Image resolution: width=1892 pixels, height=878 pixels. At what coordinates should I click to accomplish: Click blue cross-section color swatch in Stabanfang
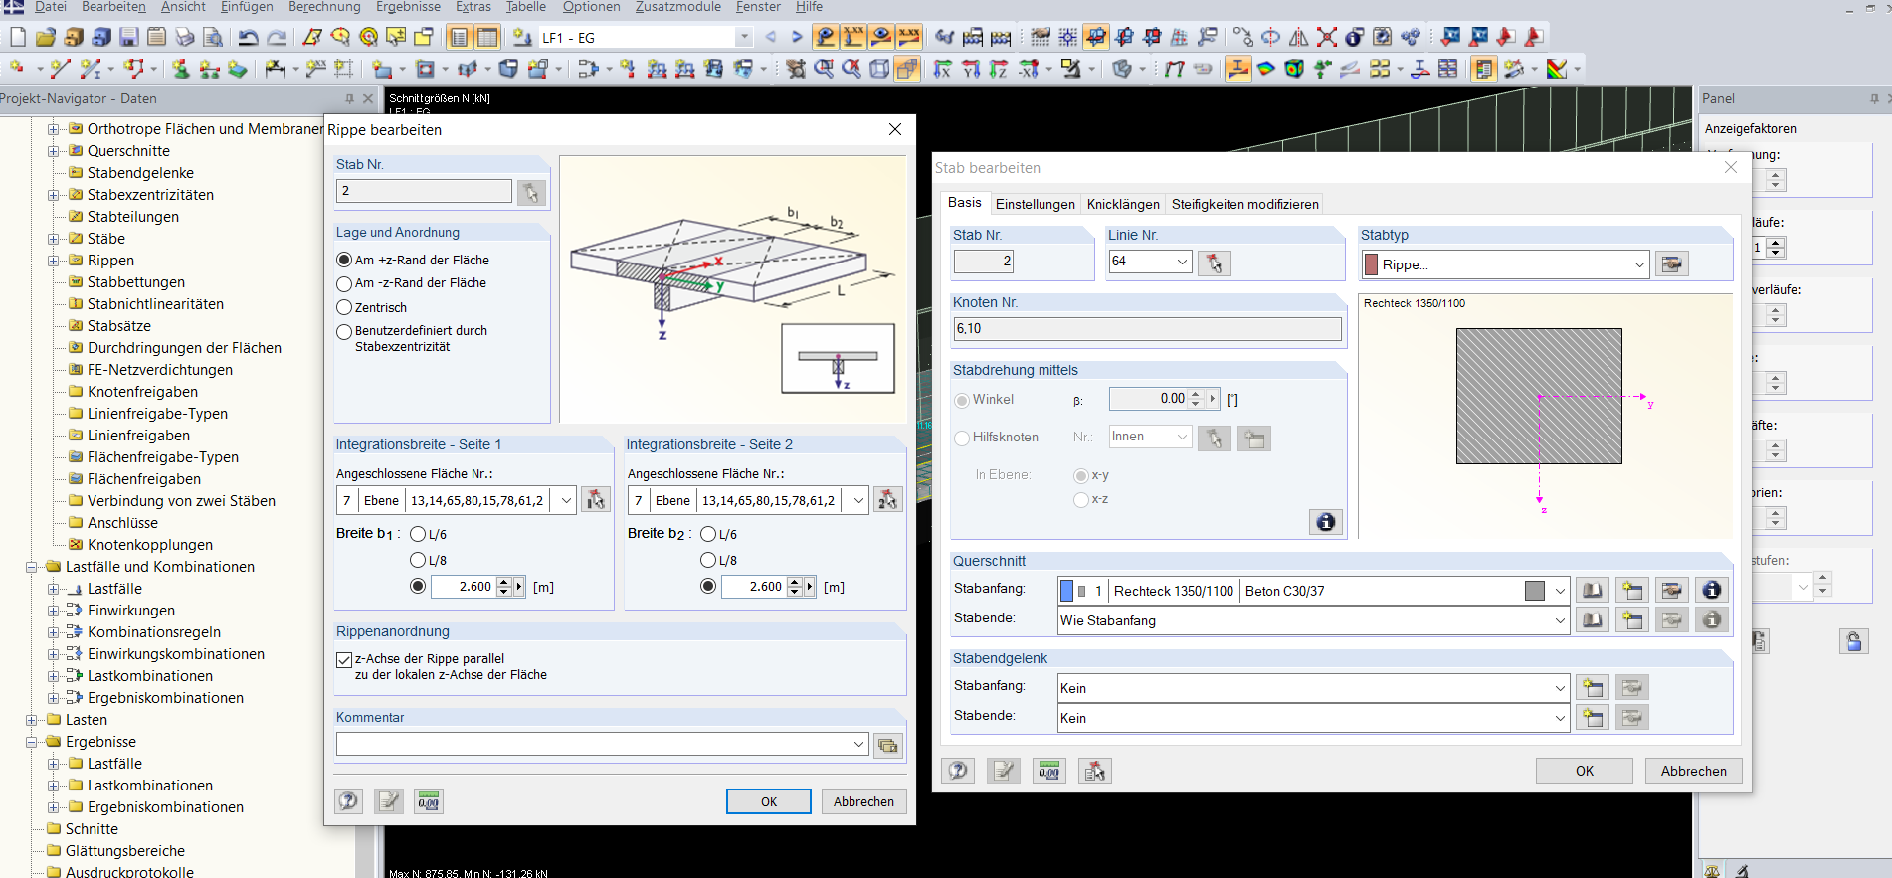1067,591
